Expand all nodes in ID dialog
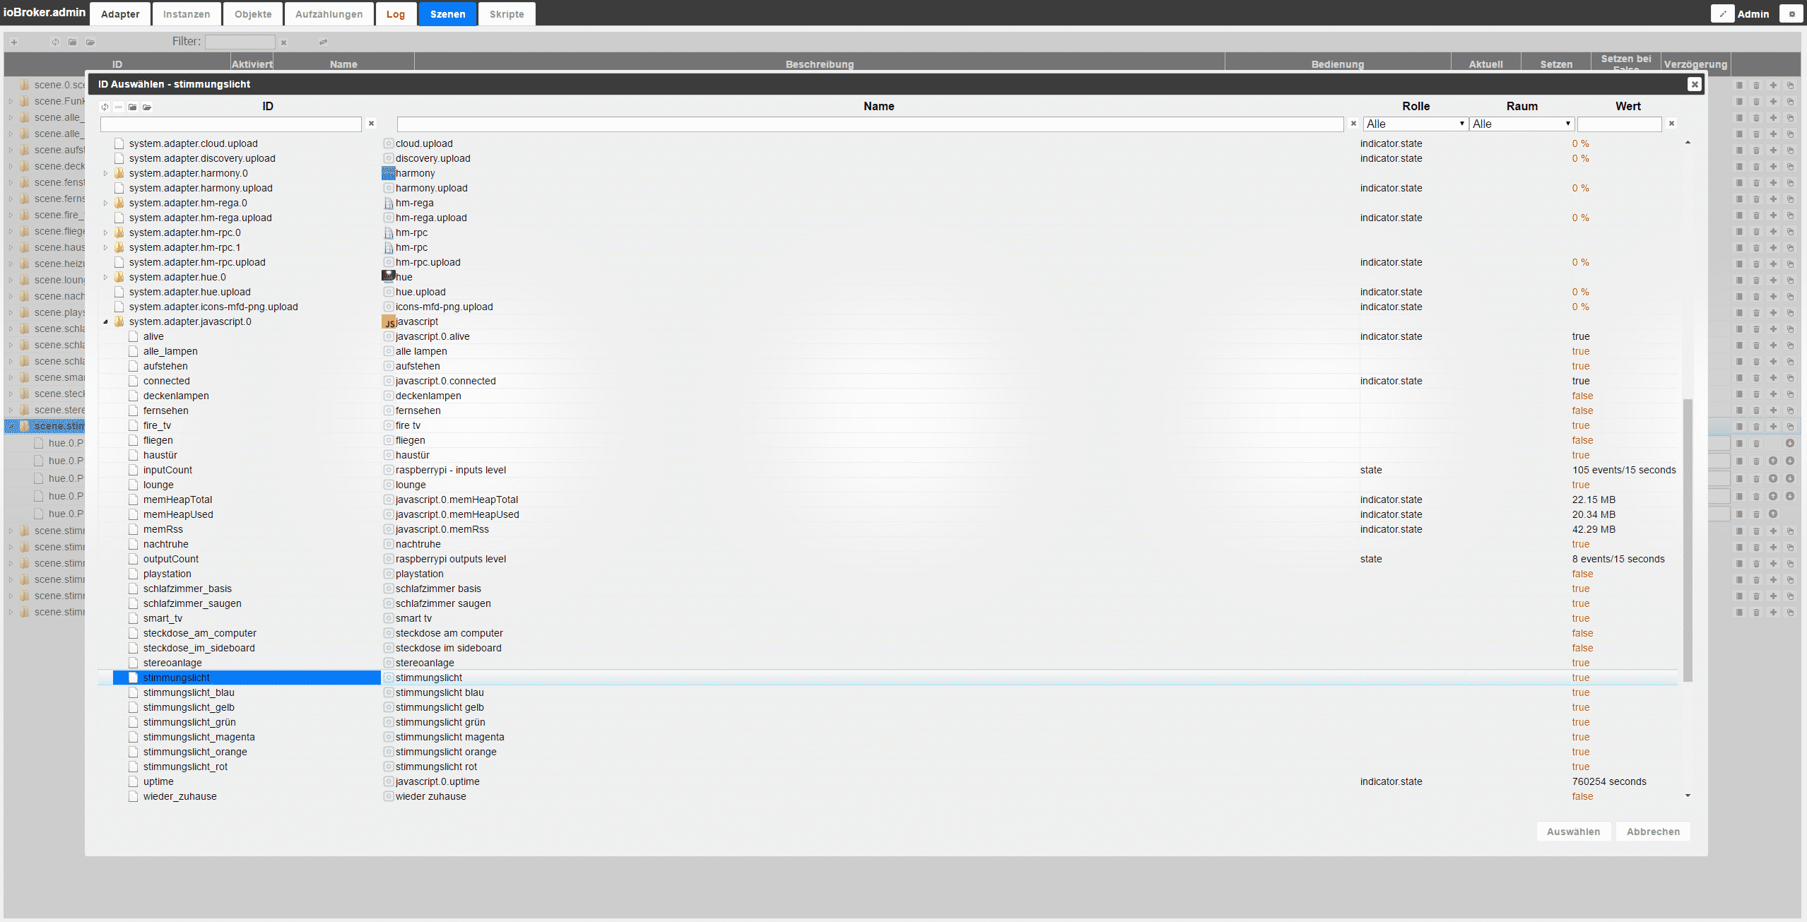The height and width of the screenshot is (922, 1807). point(147,107)
